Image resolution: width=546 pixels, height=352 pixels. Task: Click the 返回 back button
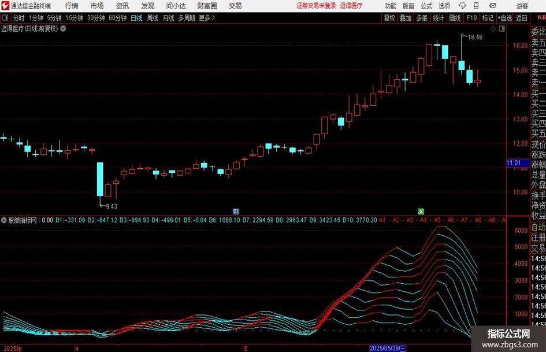click(x=521, y=18)
